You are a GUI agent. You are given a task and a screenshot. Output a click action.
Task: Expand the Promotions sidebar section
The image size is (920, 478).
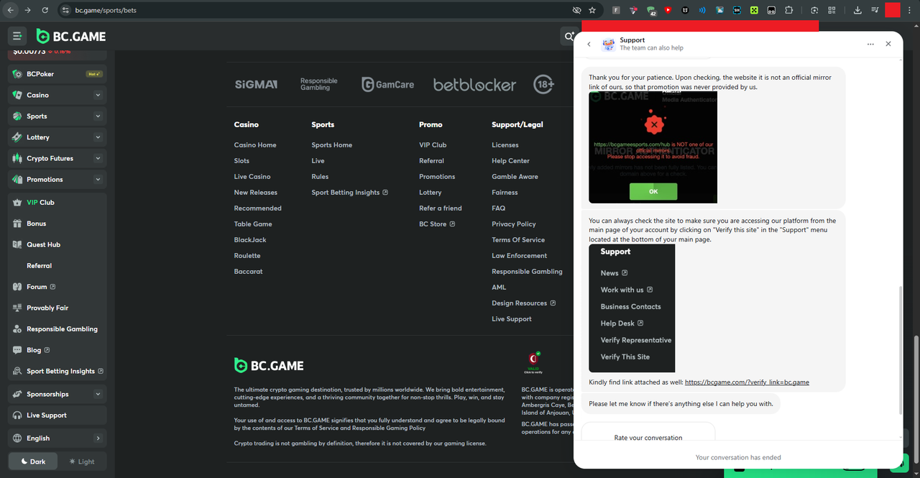(x=98, y=180)
